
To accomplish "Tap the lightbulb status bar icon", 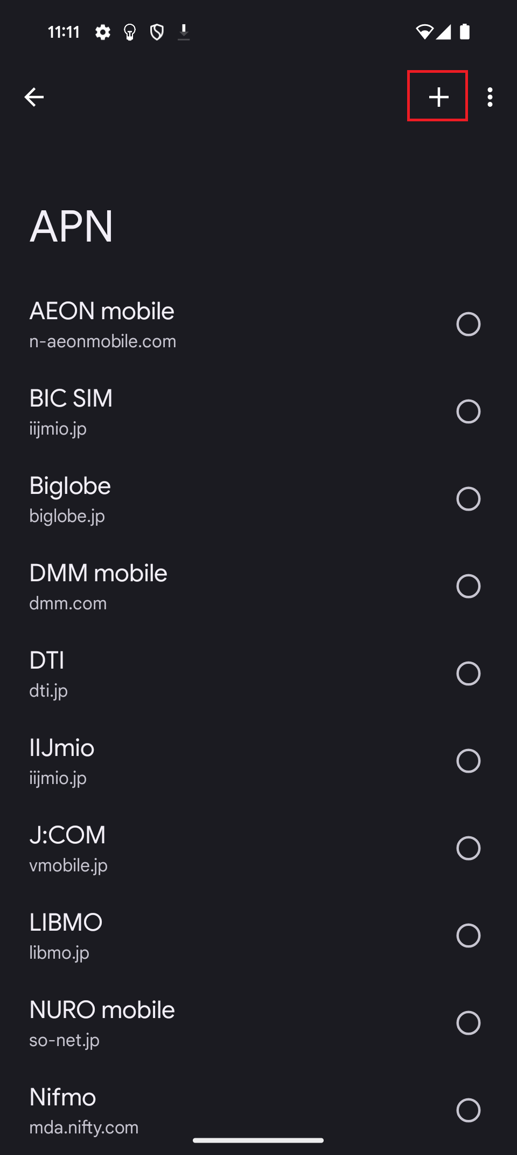I will coord(130,32).
